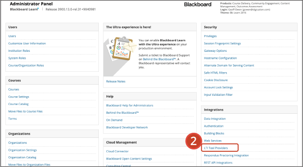Viewport: 303px width, 167px height.
Task: Click the Login: Geoff Owen text
Action: 245,9
